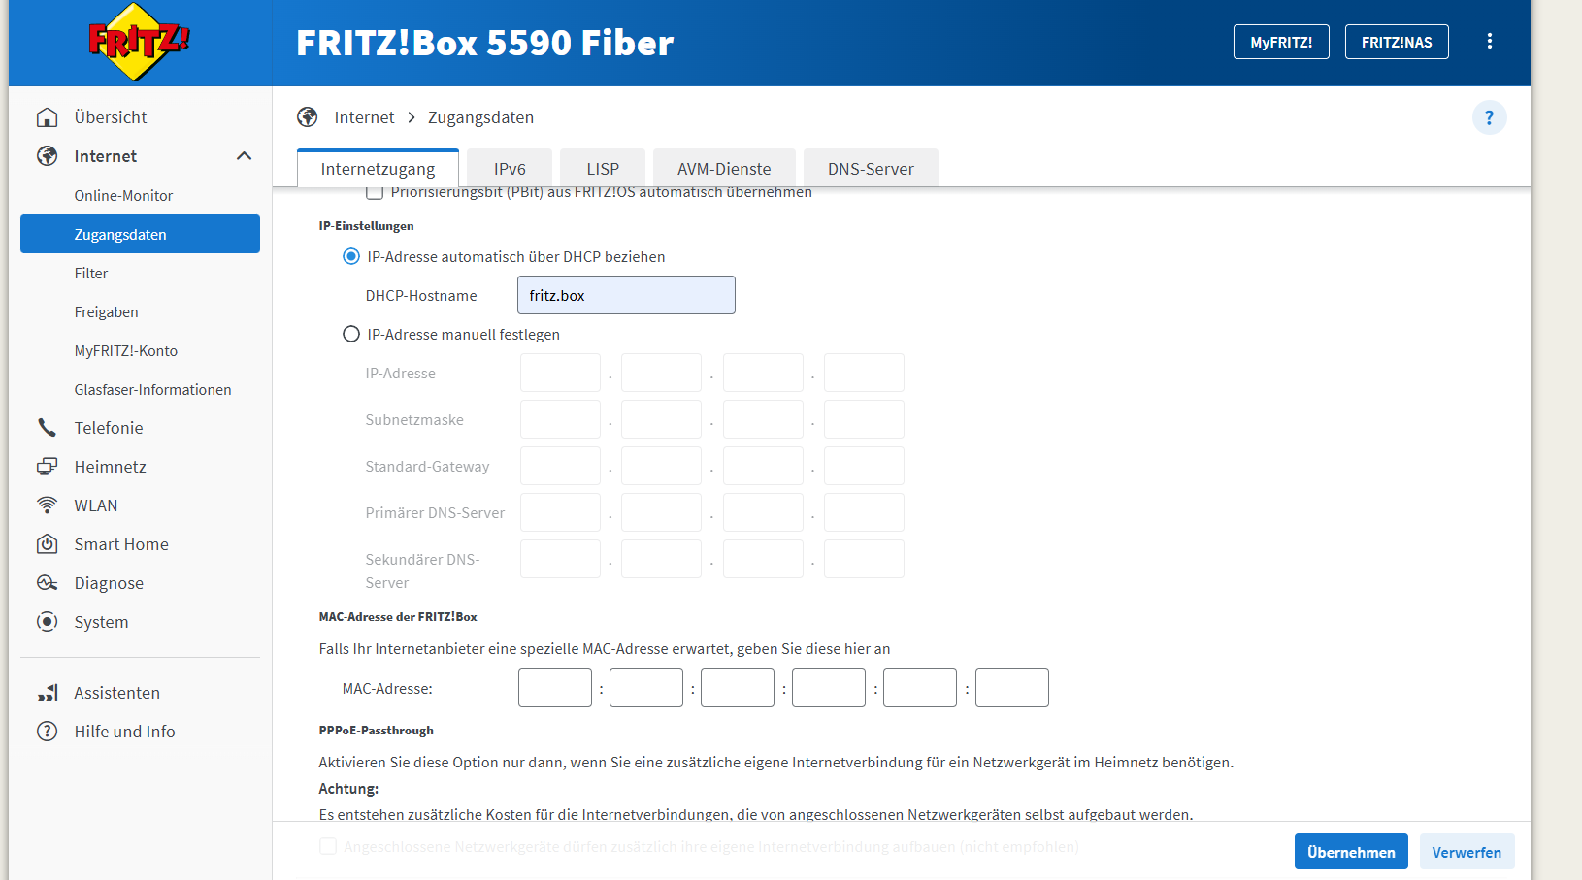
Task: Open Assistenten in the sidebar
Action: (140, 693)
